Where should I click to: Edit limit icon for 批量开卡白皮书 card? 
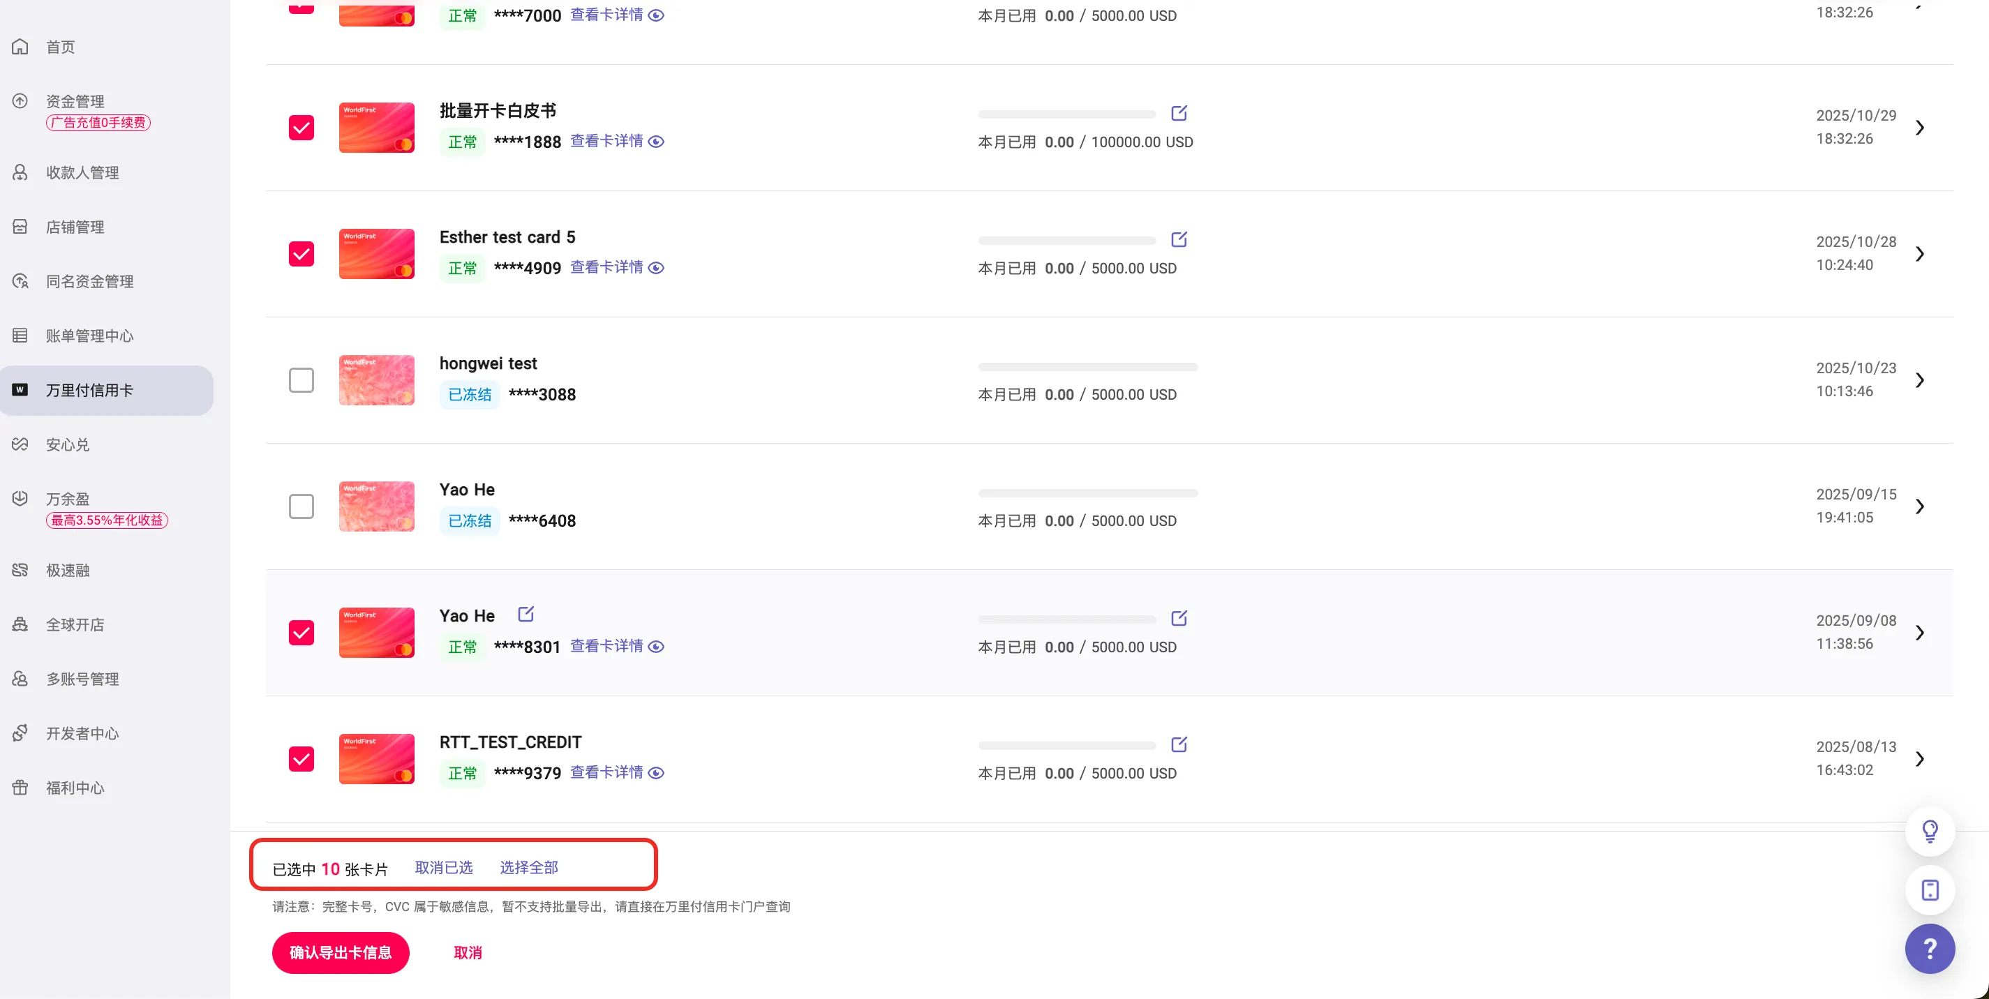tap(1178, 114)
